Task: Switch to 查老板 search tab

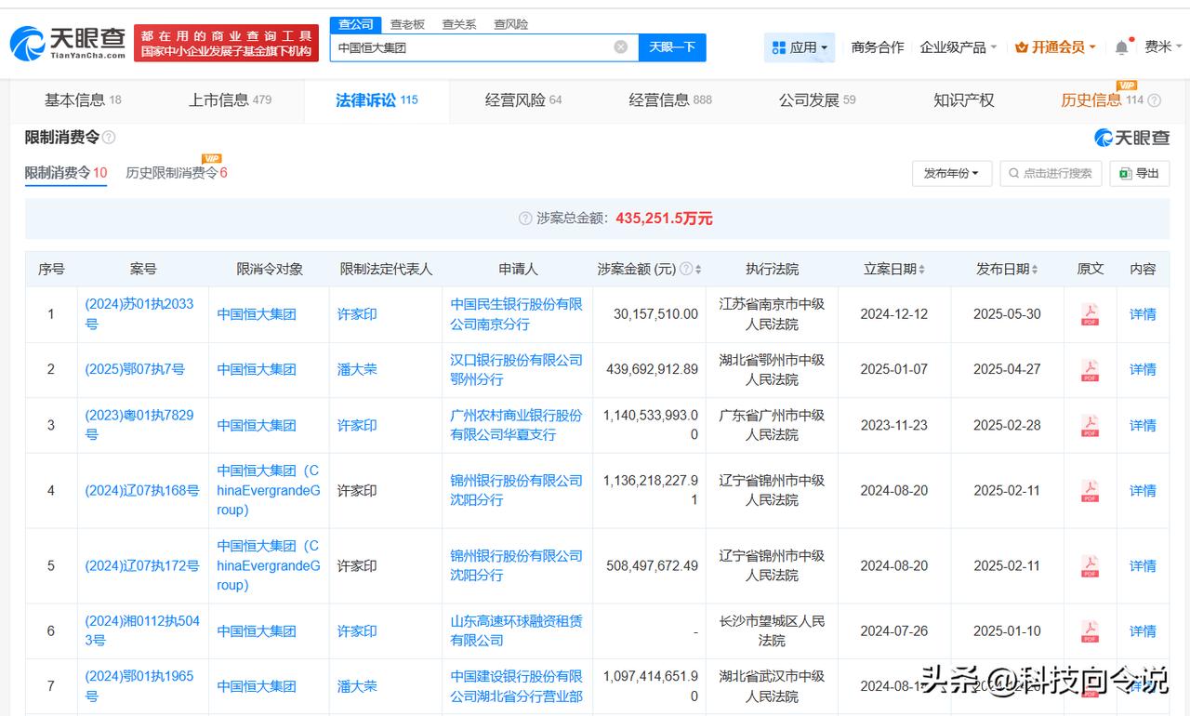Action: click(407, 24)
